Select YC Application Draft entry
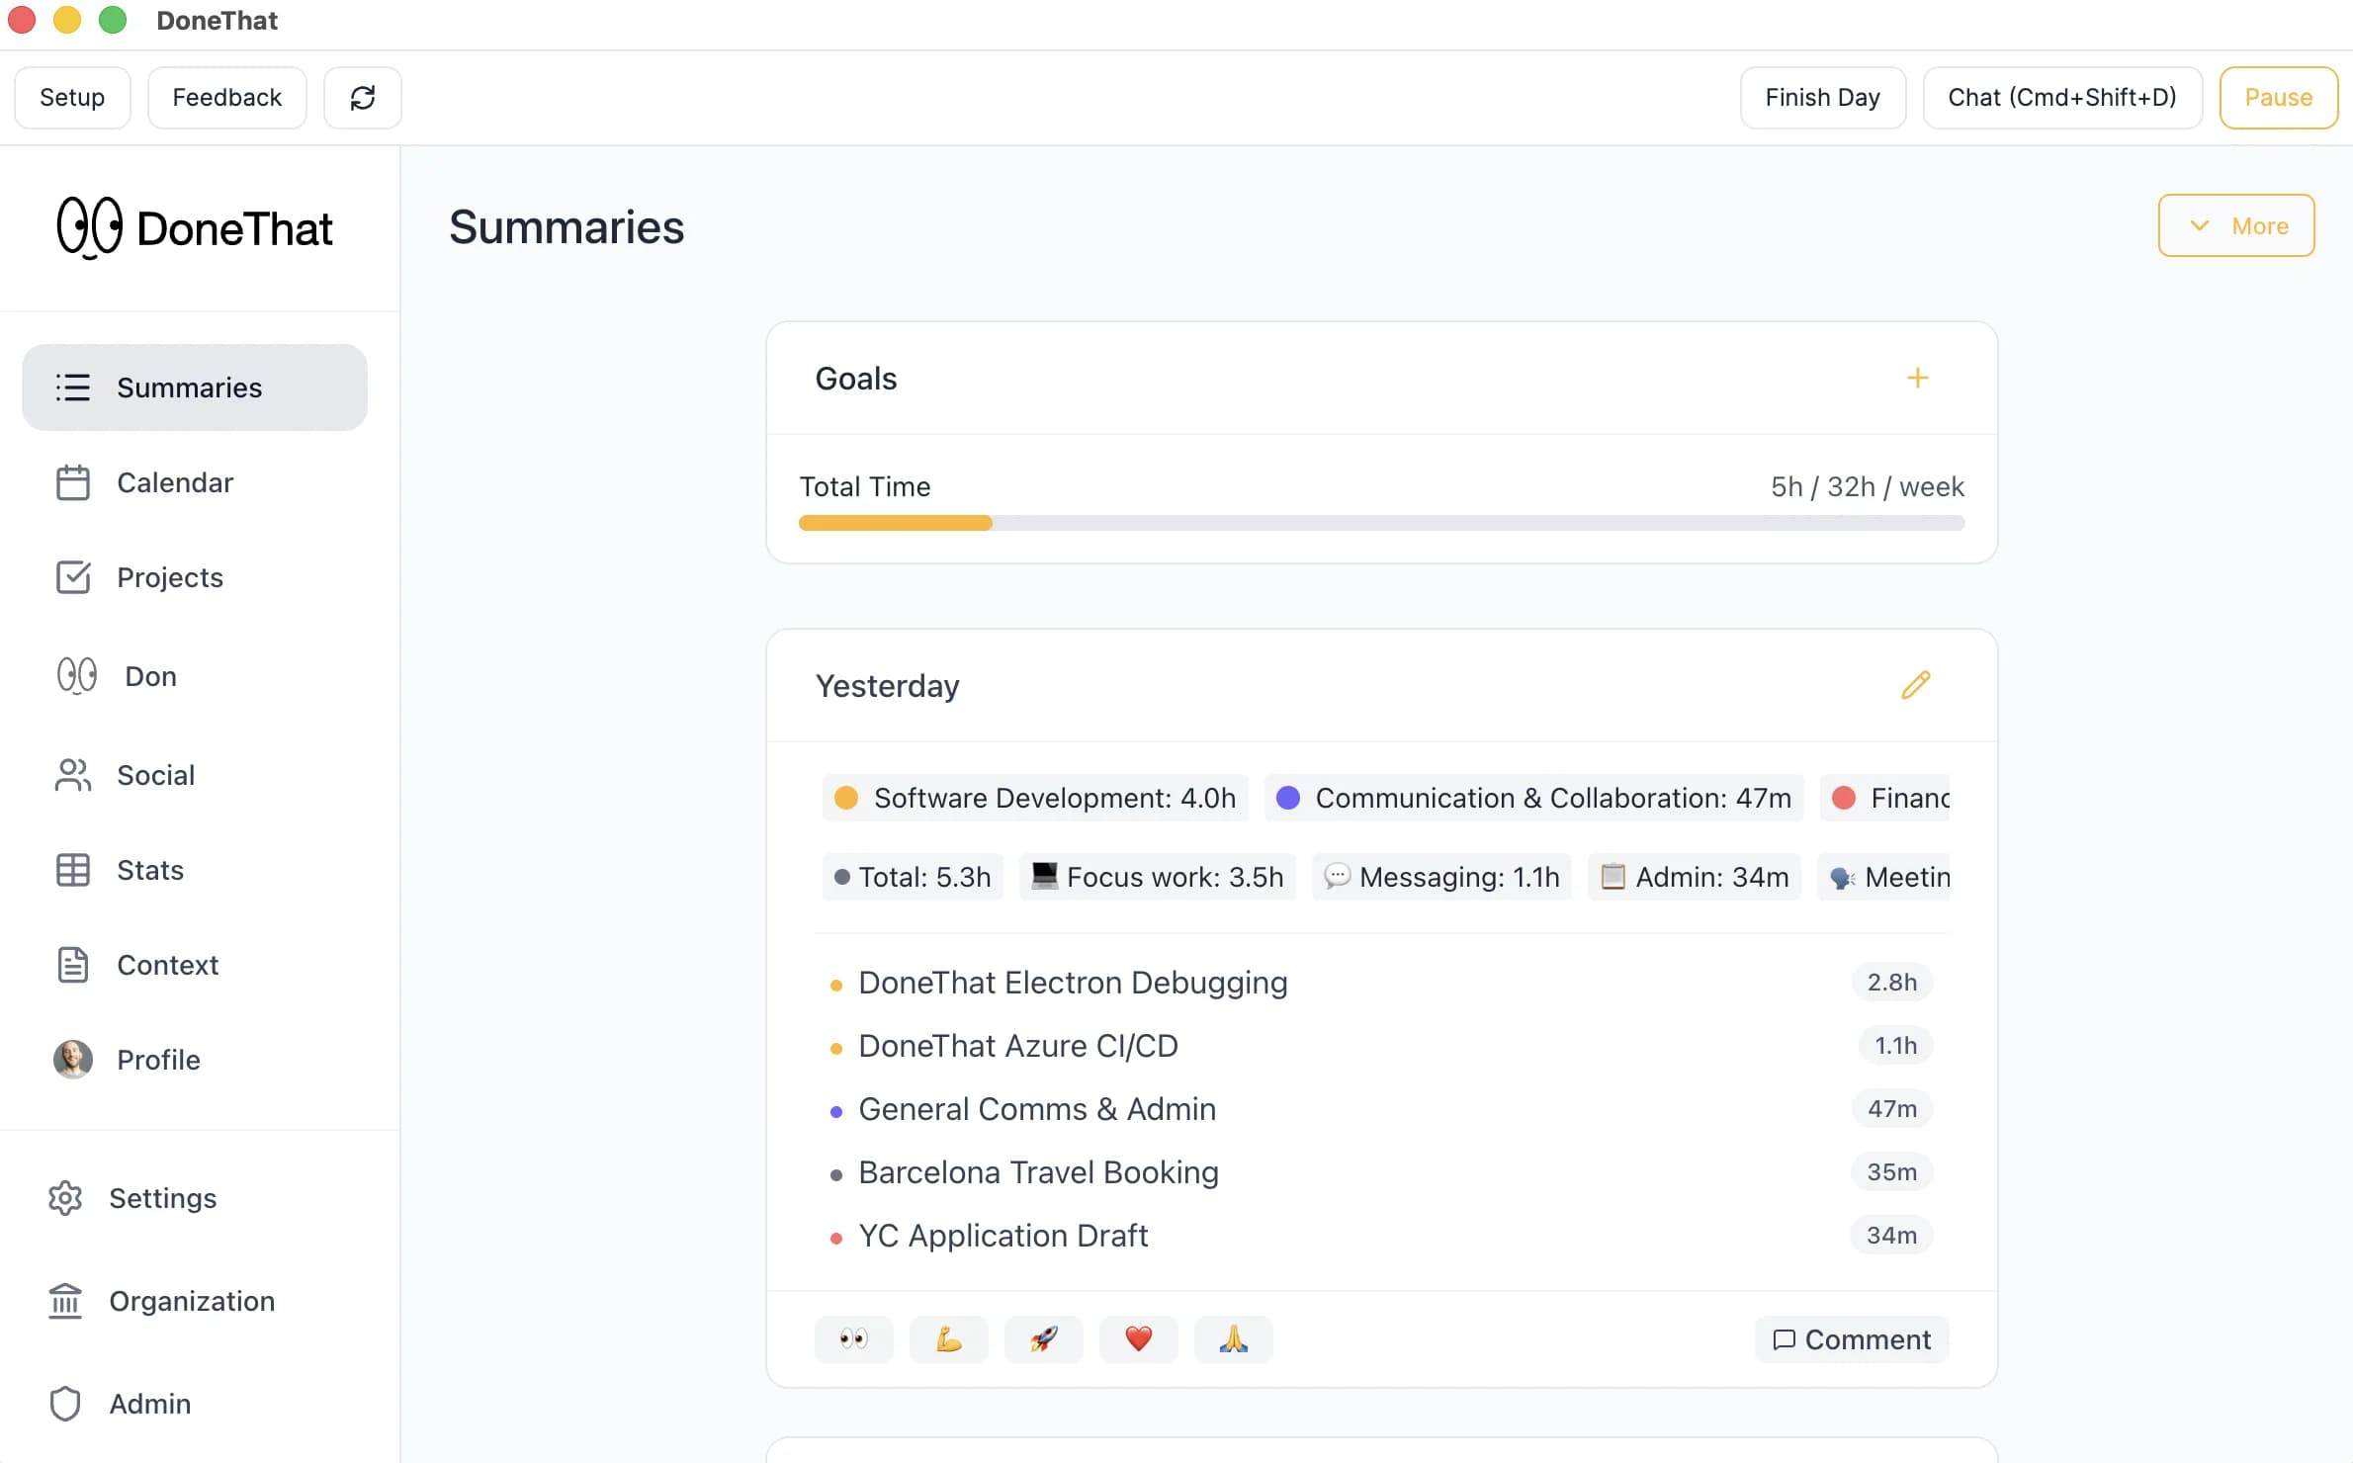Screen dimensions: 2353x1463 (1003, 1236)
